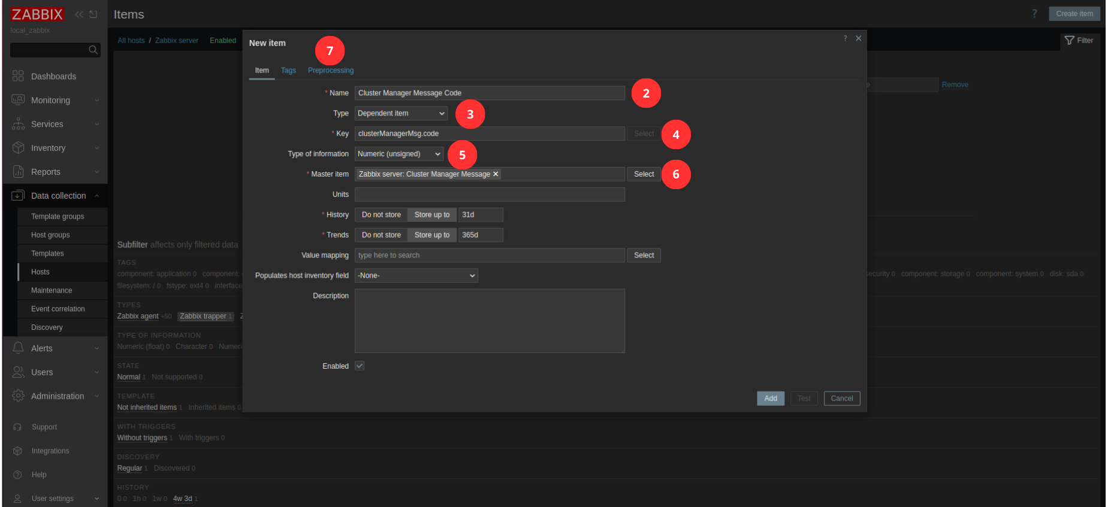Switch to the Preprocessing tab
Screen dimensions: 1108x507
(x=331, y=71)
